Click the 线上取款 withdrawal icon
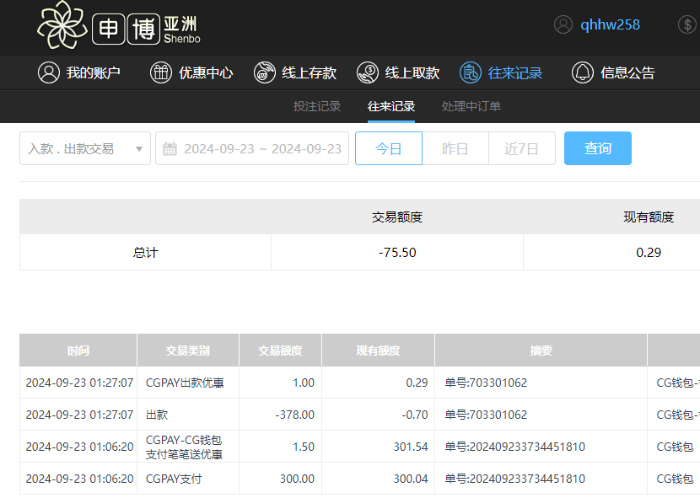This screenshot has width=700, height=498. click(368, 72)
